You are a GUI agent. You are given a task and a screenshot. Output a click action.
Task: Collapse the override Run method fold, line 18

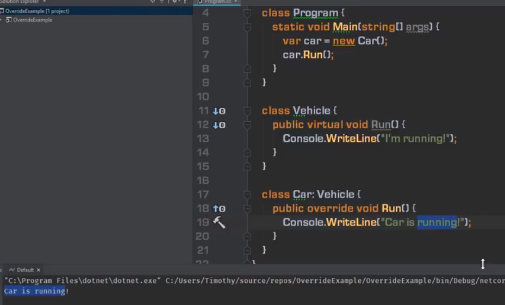247,209
